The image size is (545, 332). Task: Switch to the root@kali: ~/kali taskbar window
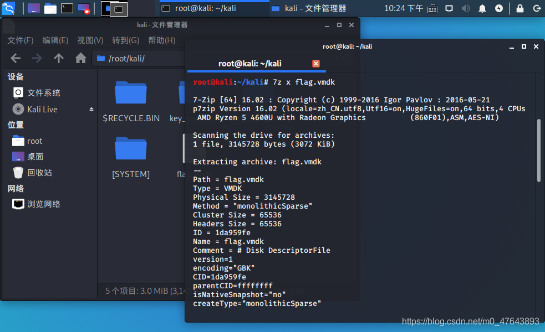[214, 8]
